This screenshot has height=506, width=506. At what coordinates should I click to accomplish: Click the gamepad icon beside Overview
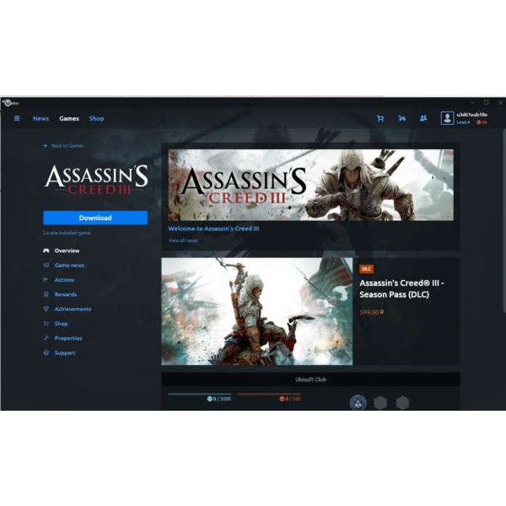click(46, 250)
